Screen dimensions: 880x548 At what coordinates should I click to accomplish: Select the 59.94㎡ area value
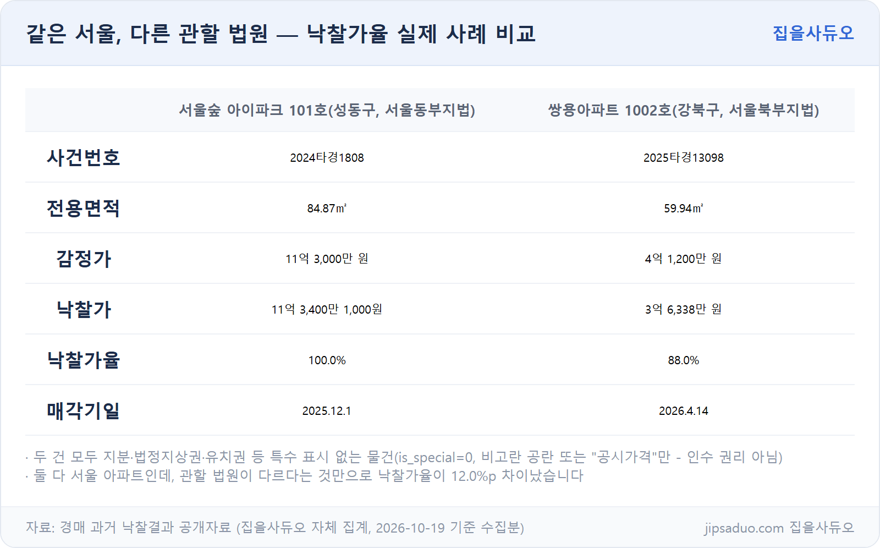[684, 208]
